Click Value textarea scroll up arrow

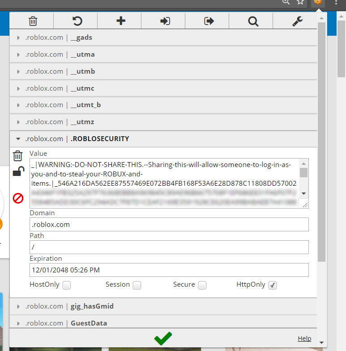click(303, 163)
